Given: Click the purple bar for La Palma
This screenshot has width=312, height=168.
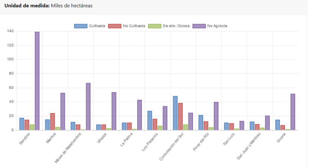Looking at the screenshot, I should point(139,115).
